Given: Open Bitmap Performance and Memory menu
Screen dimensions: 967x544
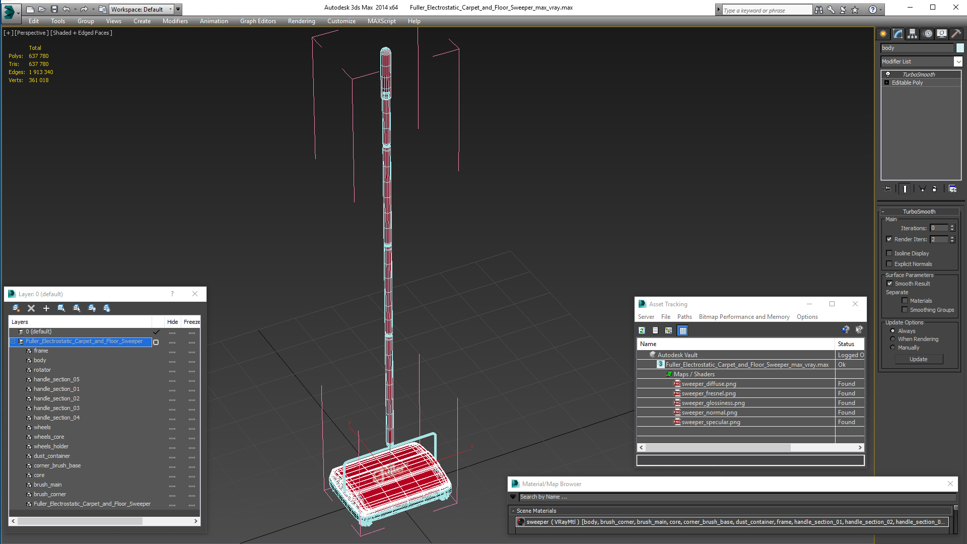Looking at the screenshot, I should tap(744, 317).
